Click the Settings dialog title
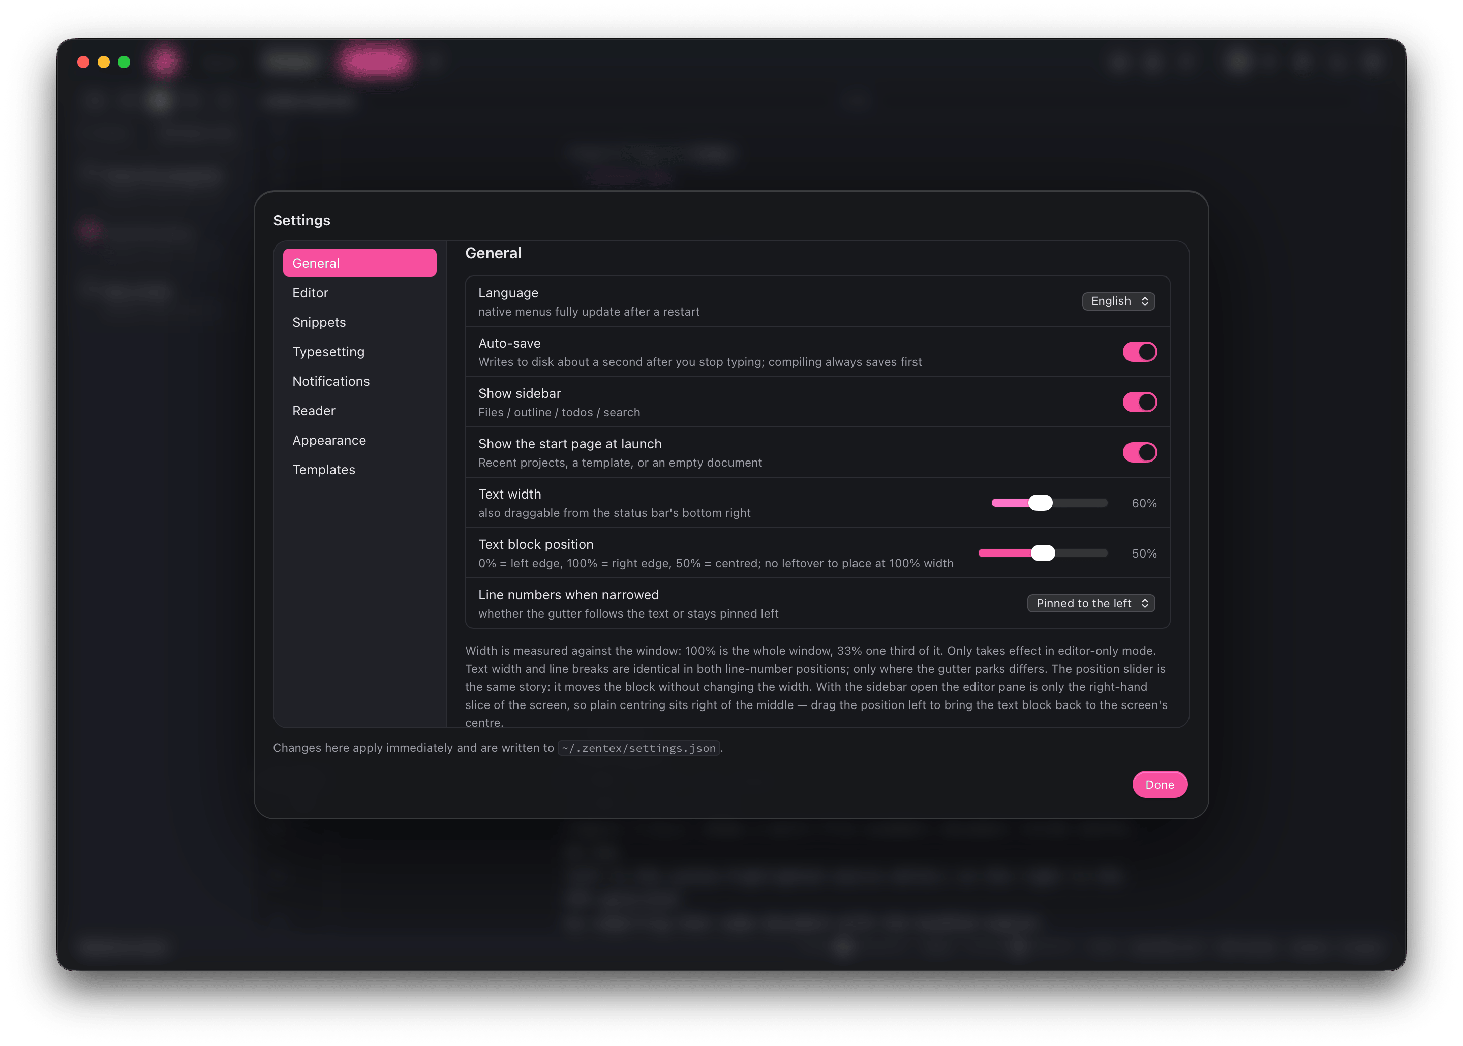Viewport: 1463px width, 1046px height. point(301,220)
